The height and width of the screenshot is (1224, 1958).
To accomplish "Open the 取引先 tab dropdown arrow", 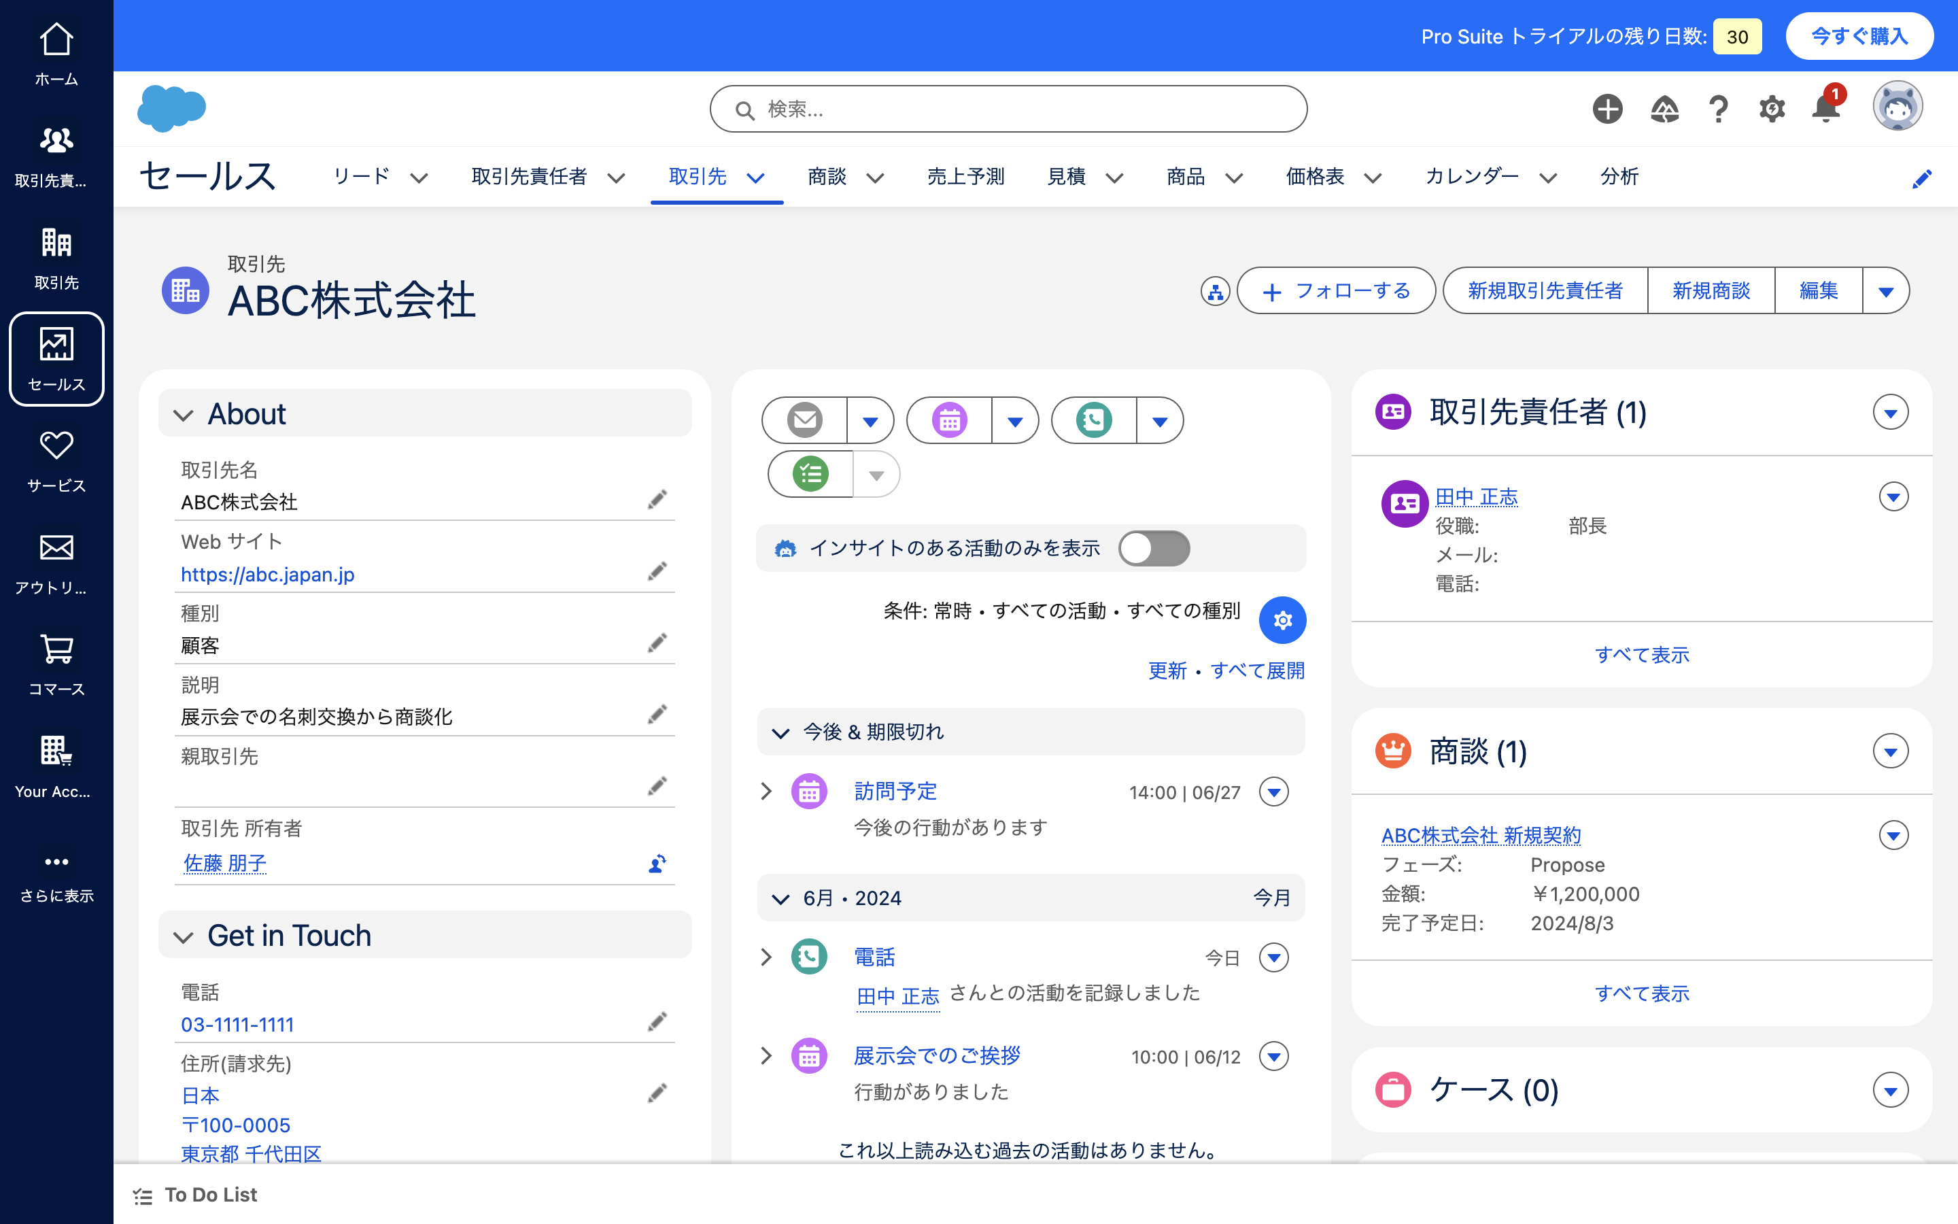I will coord(756,179).
